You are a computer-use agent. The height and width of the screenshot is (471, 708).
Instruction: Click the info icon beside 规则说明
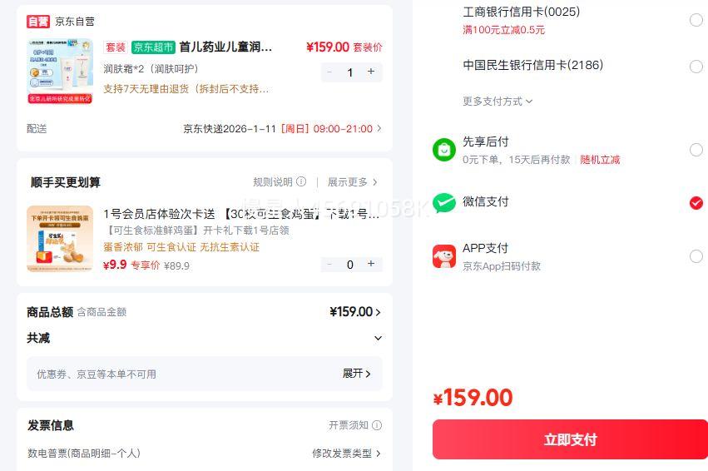tap(301, 182)
